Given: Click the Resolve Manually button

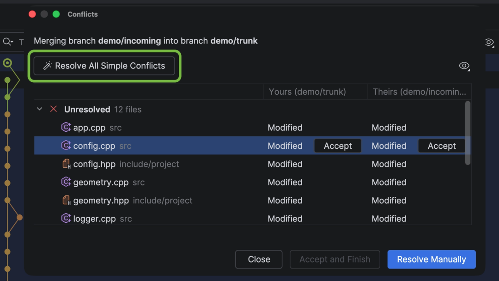Looking at the screenshot, I should point(432,259).
